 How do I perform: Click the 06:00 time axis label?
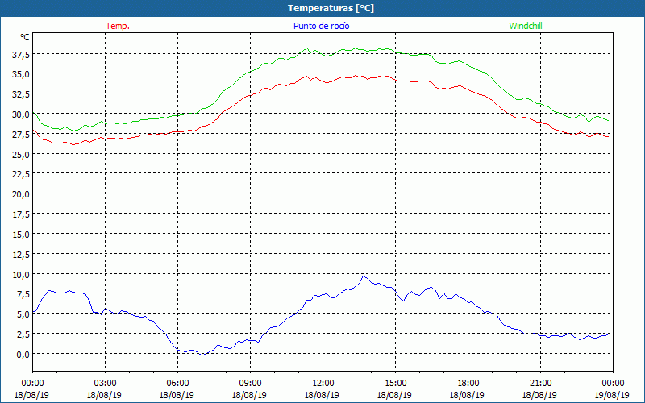pyautogui.click(x=177, y=384)
